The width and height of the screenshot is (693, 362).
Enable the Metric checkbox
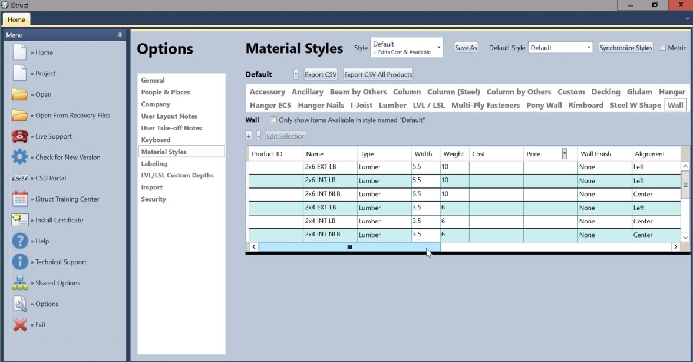pyautogui.click(x=662, y=48)
